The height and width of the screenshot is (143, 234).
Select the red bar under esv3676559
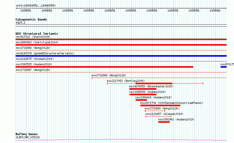pos(143,89)
